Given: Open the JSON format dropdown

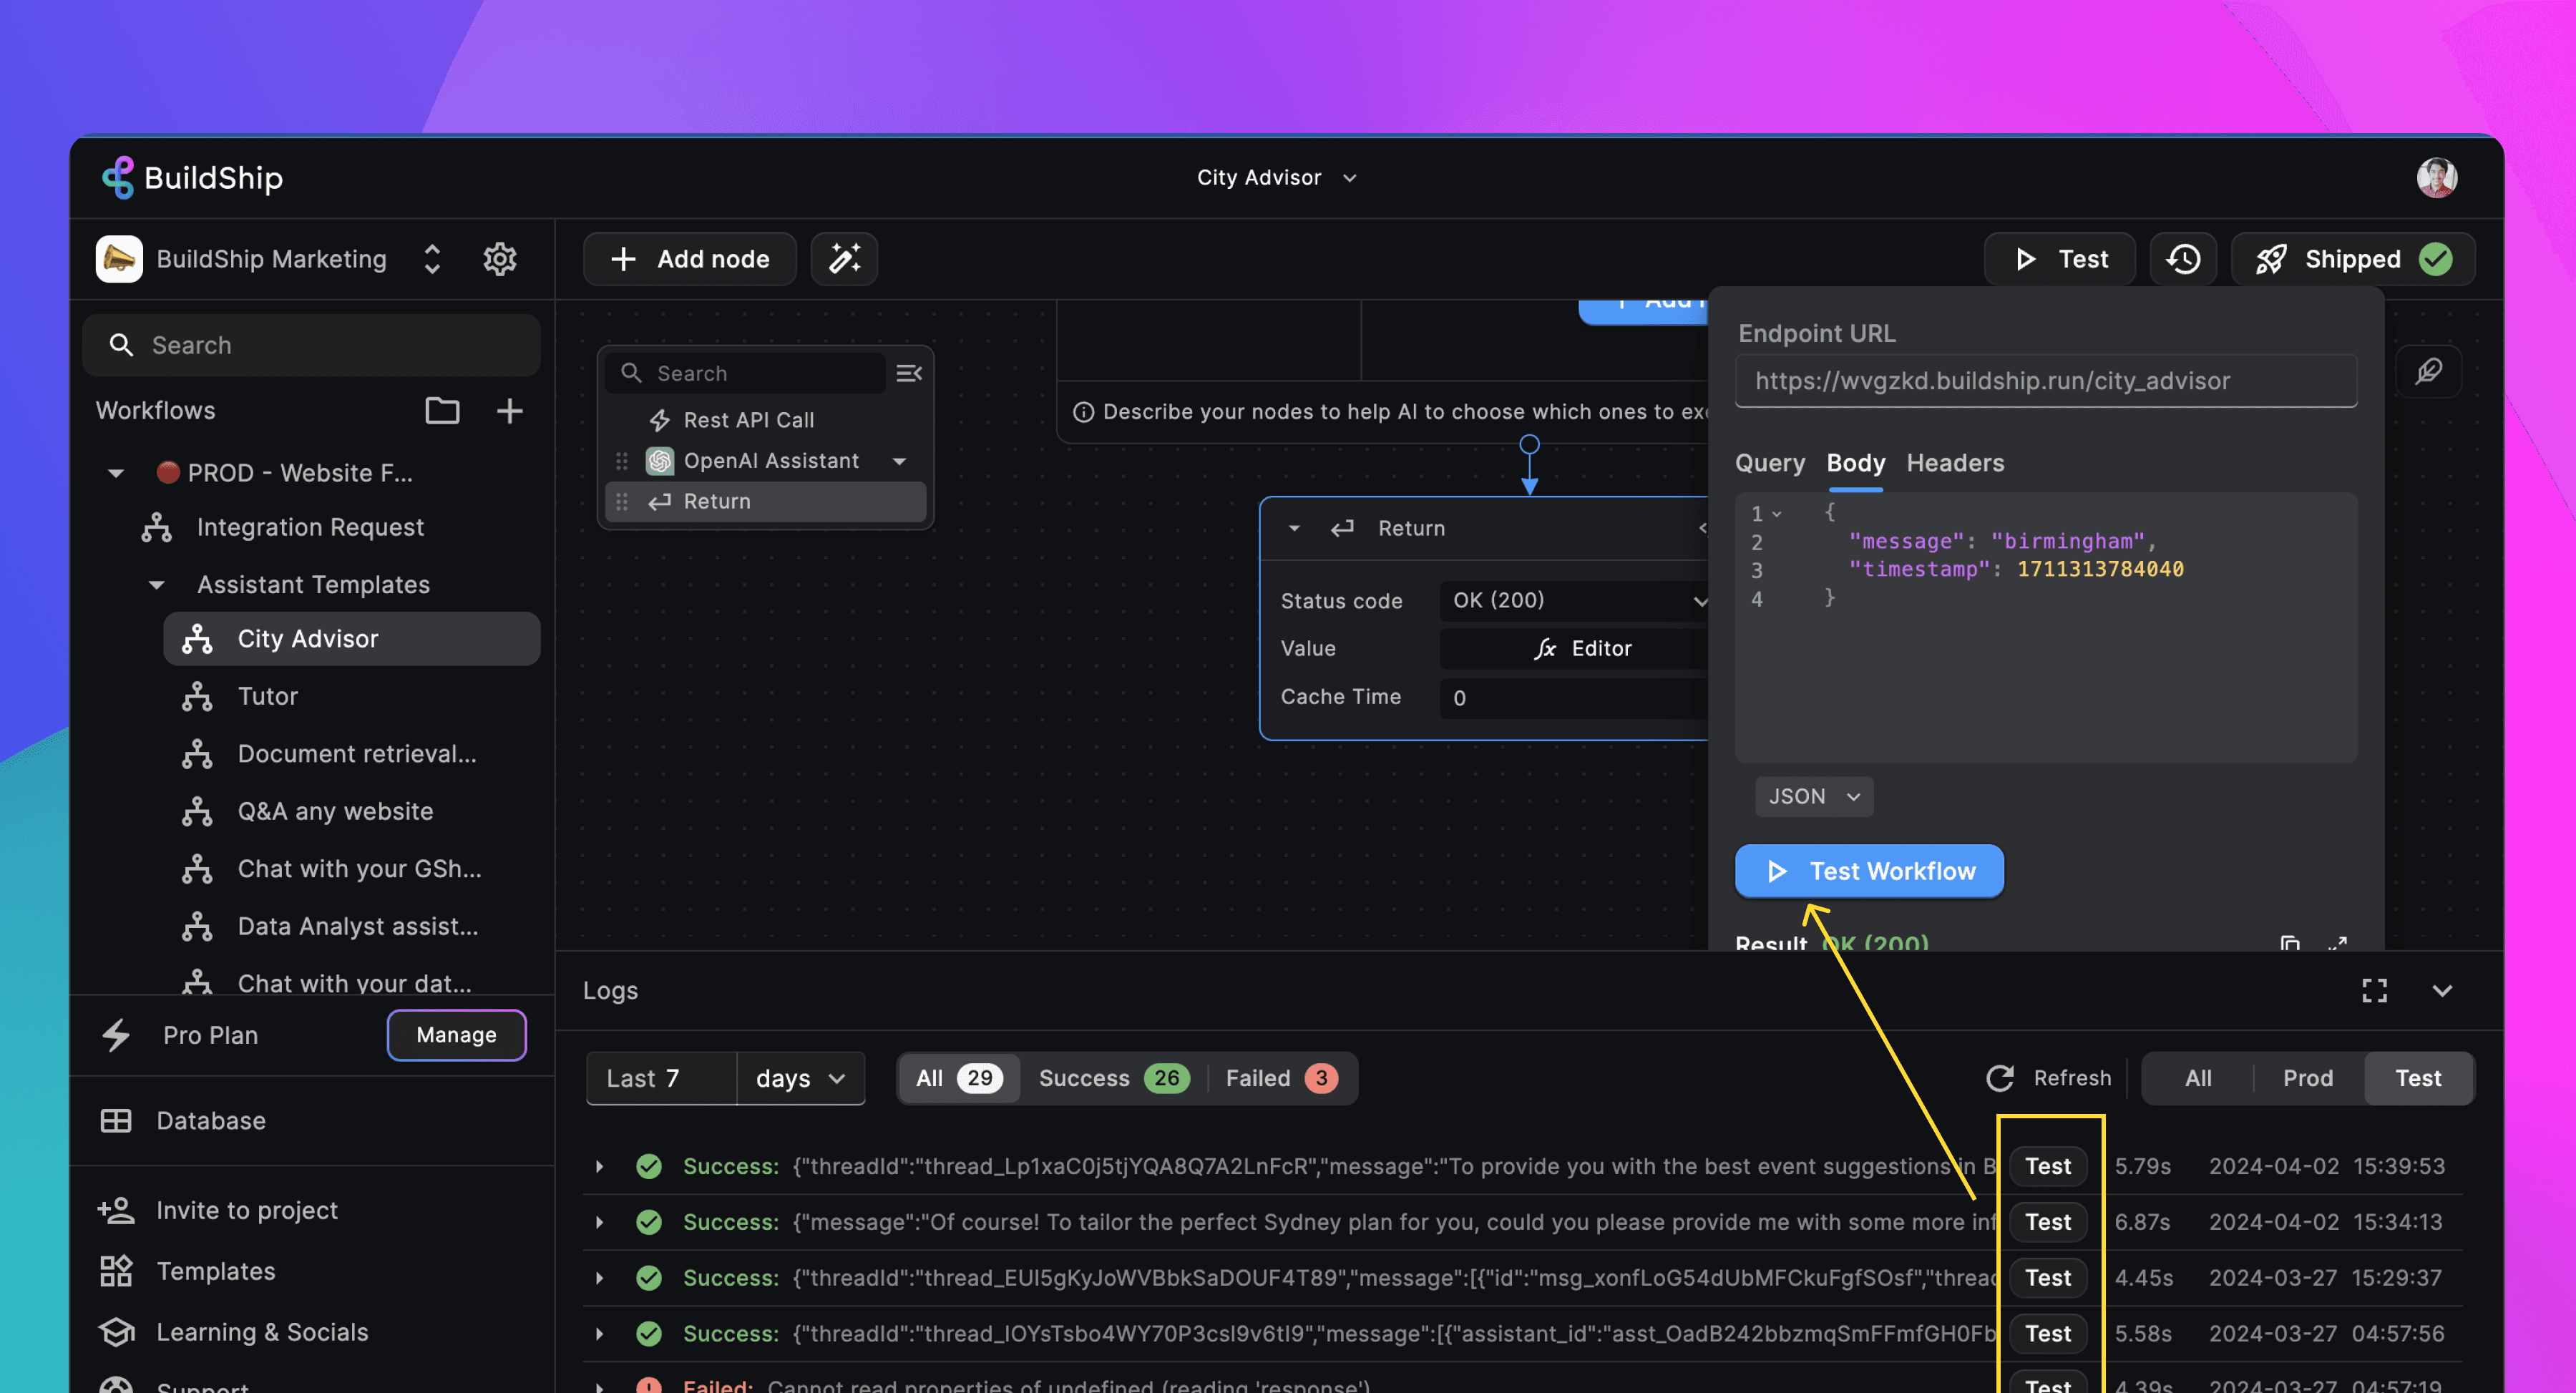Looking at the screenshot, I should click(1813, 796).
